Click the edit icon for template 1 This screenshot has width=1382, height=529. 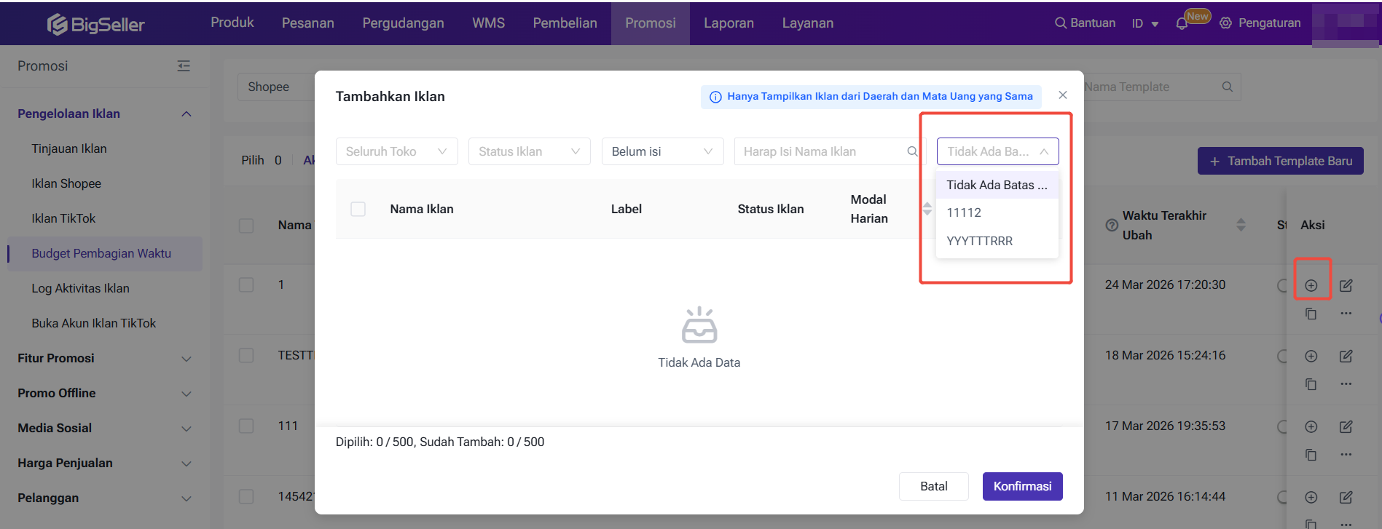[1346, 285]
